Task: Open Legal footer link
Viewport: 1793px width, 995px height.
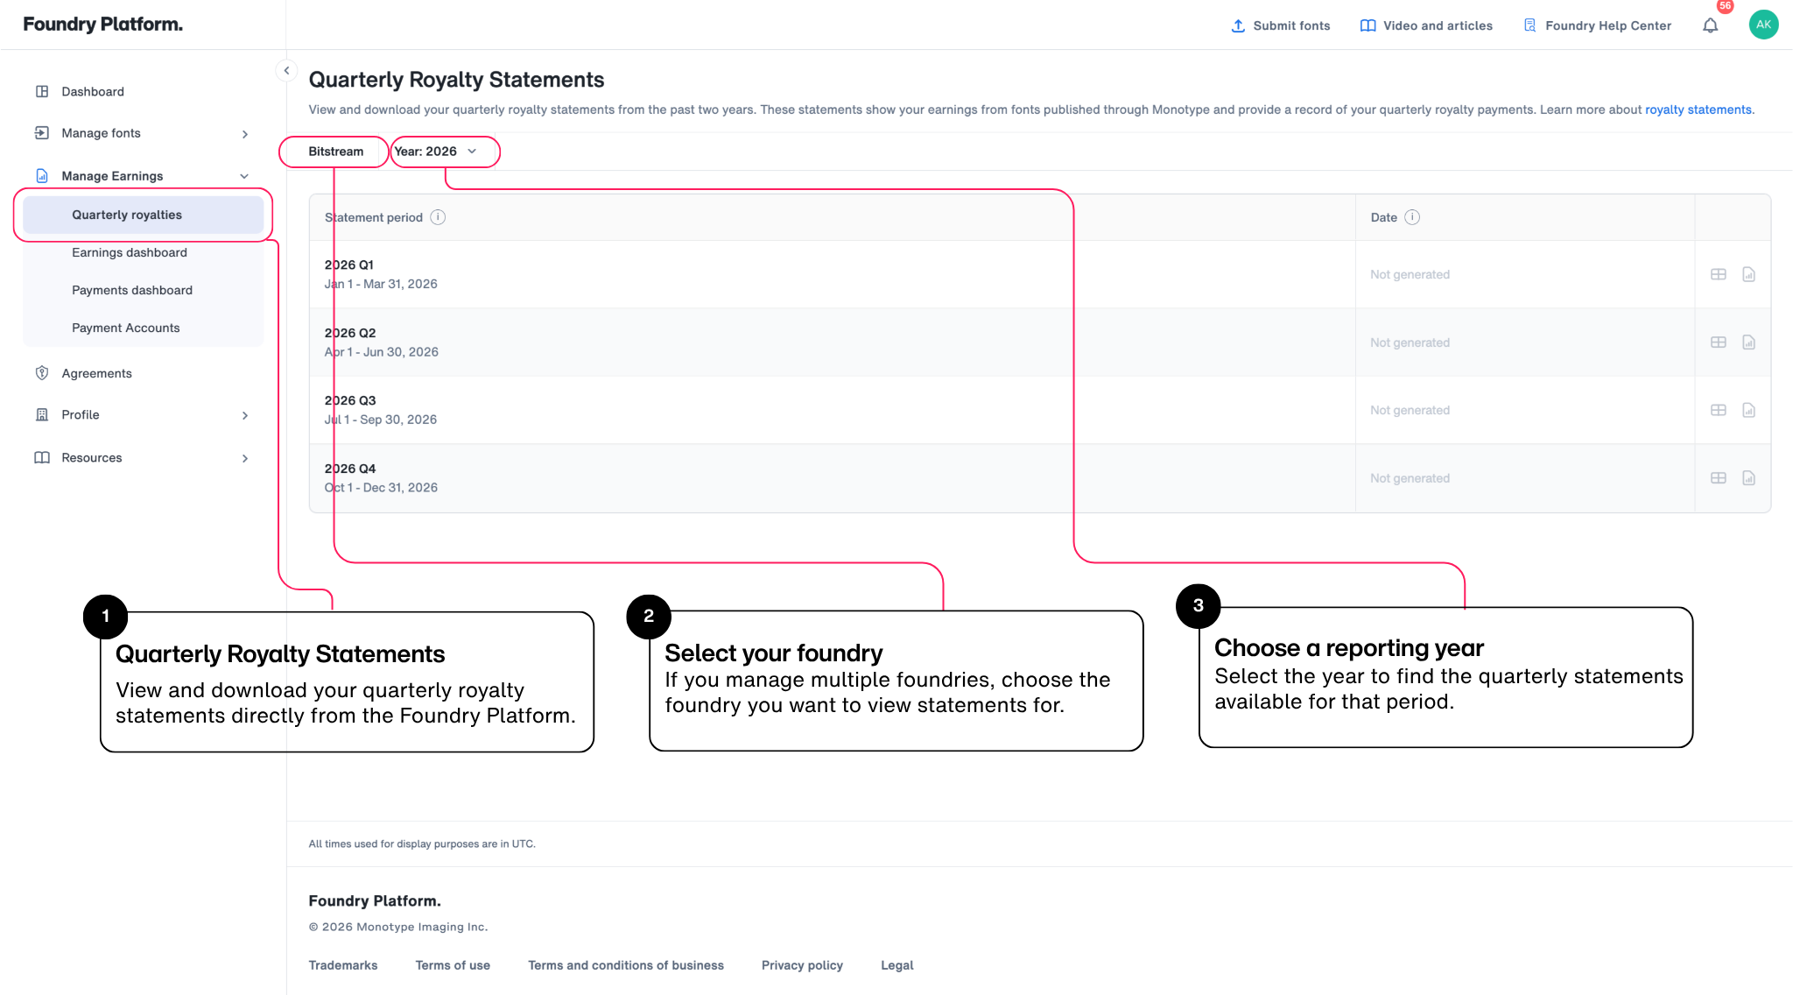Action: click(x=896, y=965)
